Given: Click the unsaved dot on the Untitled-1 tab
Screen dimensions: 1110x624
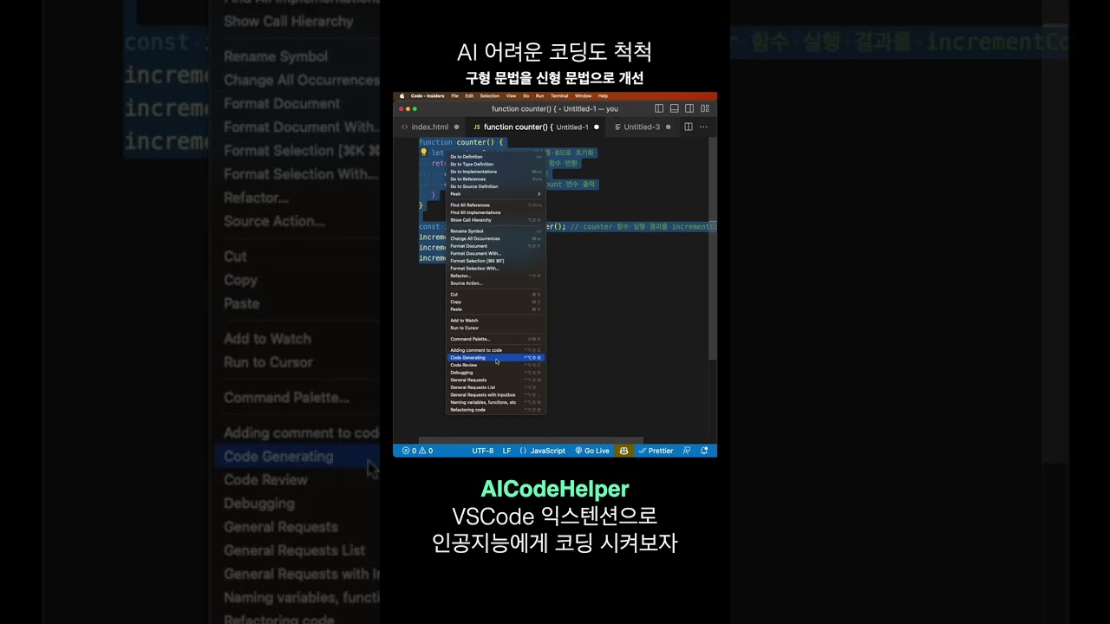Looking at the screenshot, I should pos(597,127).
